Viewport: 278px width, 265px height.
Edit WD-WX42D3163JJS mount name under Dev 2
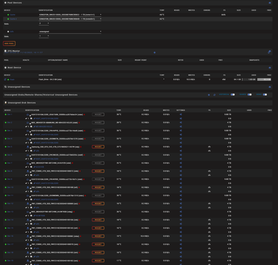34,126
